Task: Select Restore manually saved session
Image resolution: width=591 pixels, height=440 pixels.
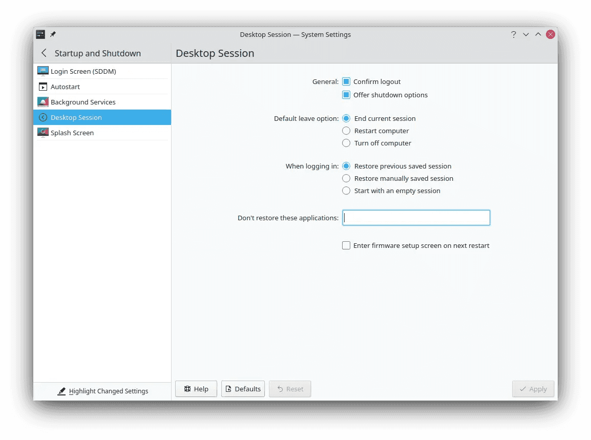Action: tap(346, 178)
